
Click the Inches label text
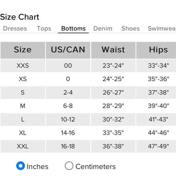38,167
